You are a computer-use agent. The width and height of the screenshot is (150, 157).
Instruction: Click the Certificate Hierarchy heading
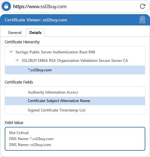point(22,42)
